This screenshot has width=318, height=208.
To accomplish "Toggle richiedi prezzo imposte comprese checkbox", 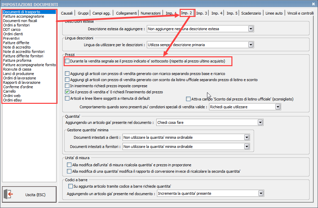I will click(67, 86).
